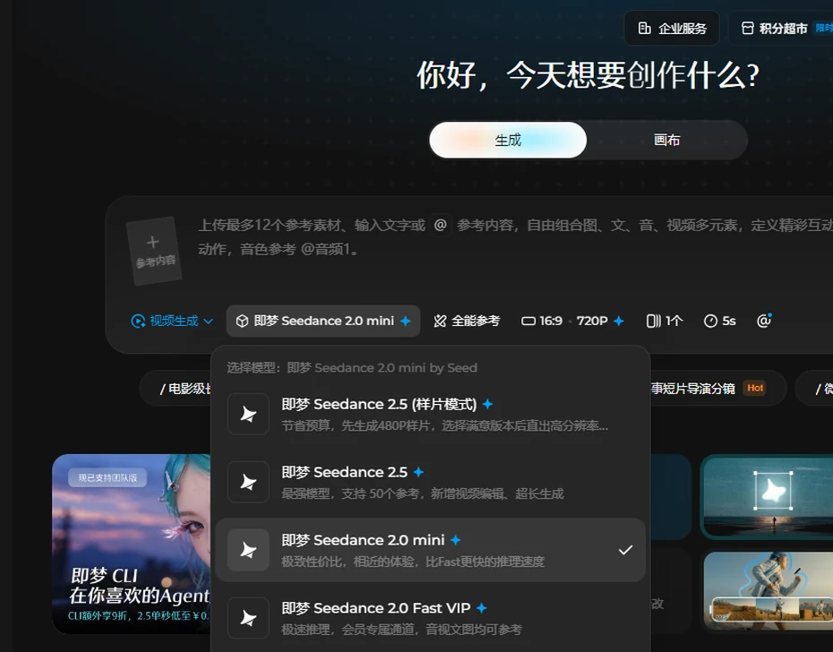Image resolution: width=833 pixels, height=652 pixels.
Task: Click the cube icon in model selector
Action: [x=242, y=321]
